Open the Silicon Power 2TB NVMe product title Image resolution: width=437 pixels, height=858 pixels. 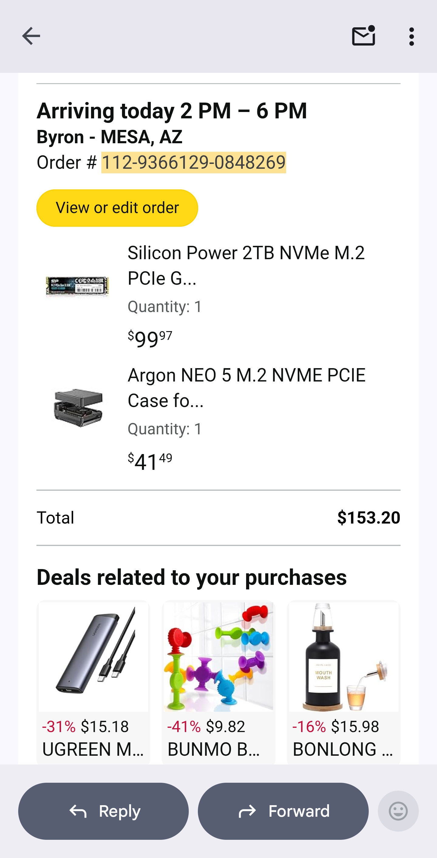point(246,265)
